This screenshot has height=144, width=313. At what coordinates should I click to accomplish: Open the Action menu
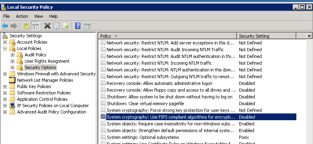tap(22, 16)
